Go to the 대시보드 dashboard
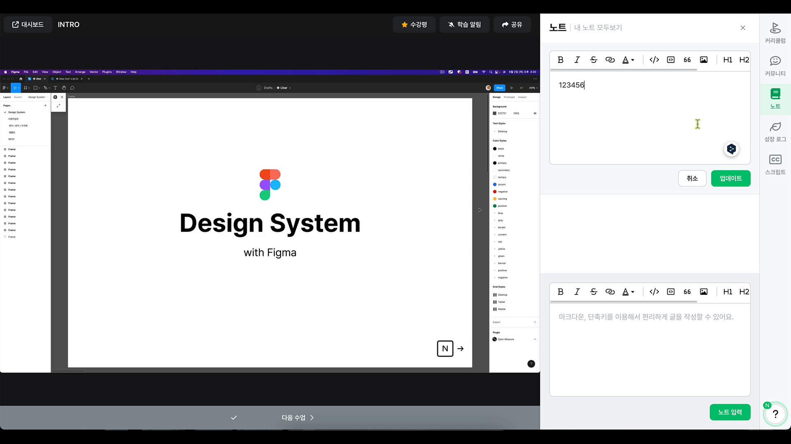The image size is (791, 444). tap(28, 25)
